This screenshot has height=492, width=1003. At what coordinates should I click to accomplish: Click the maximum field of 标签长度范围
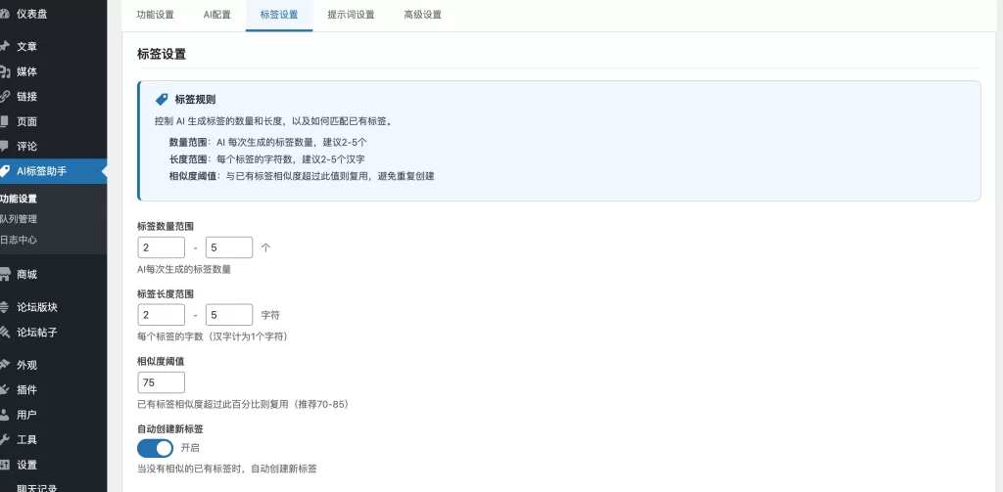tap(229, 315)
